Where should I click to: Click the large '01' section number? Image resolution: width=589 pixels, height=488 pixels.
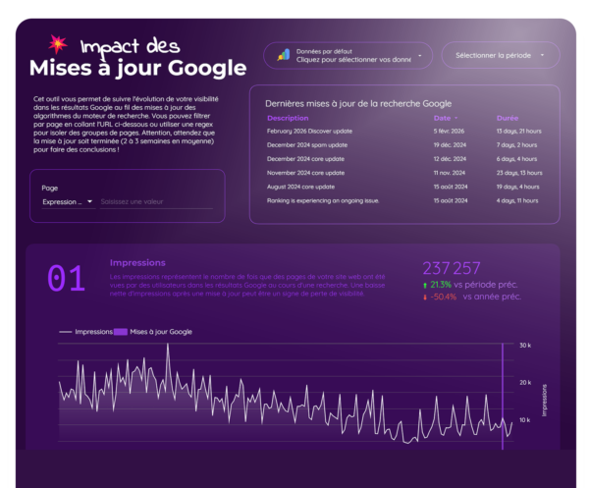coord(66,278)
